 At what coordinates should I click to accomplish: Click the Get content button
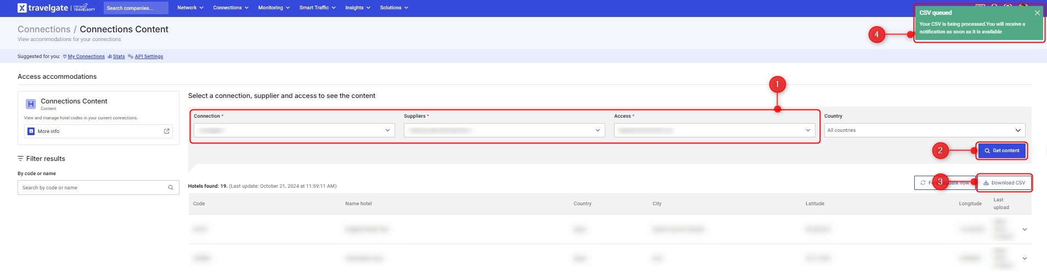point(1001,151)
